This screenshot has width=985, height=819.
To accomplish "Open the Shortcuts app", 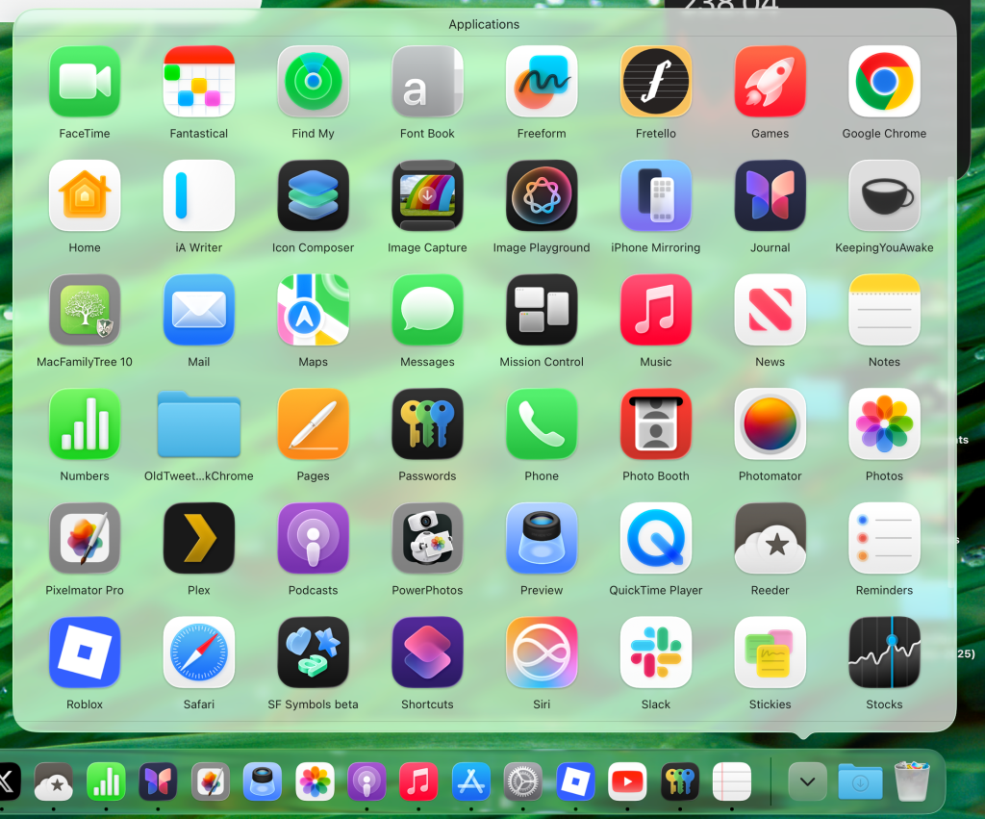I will click(427, 653).
